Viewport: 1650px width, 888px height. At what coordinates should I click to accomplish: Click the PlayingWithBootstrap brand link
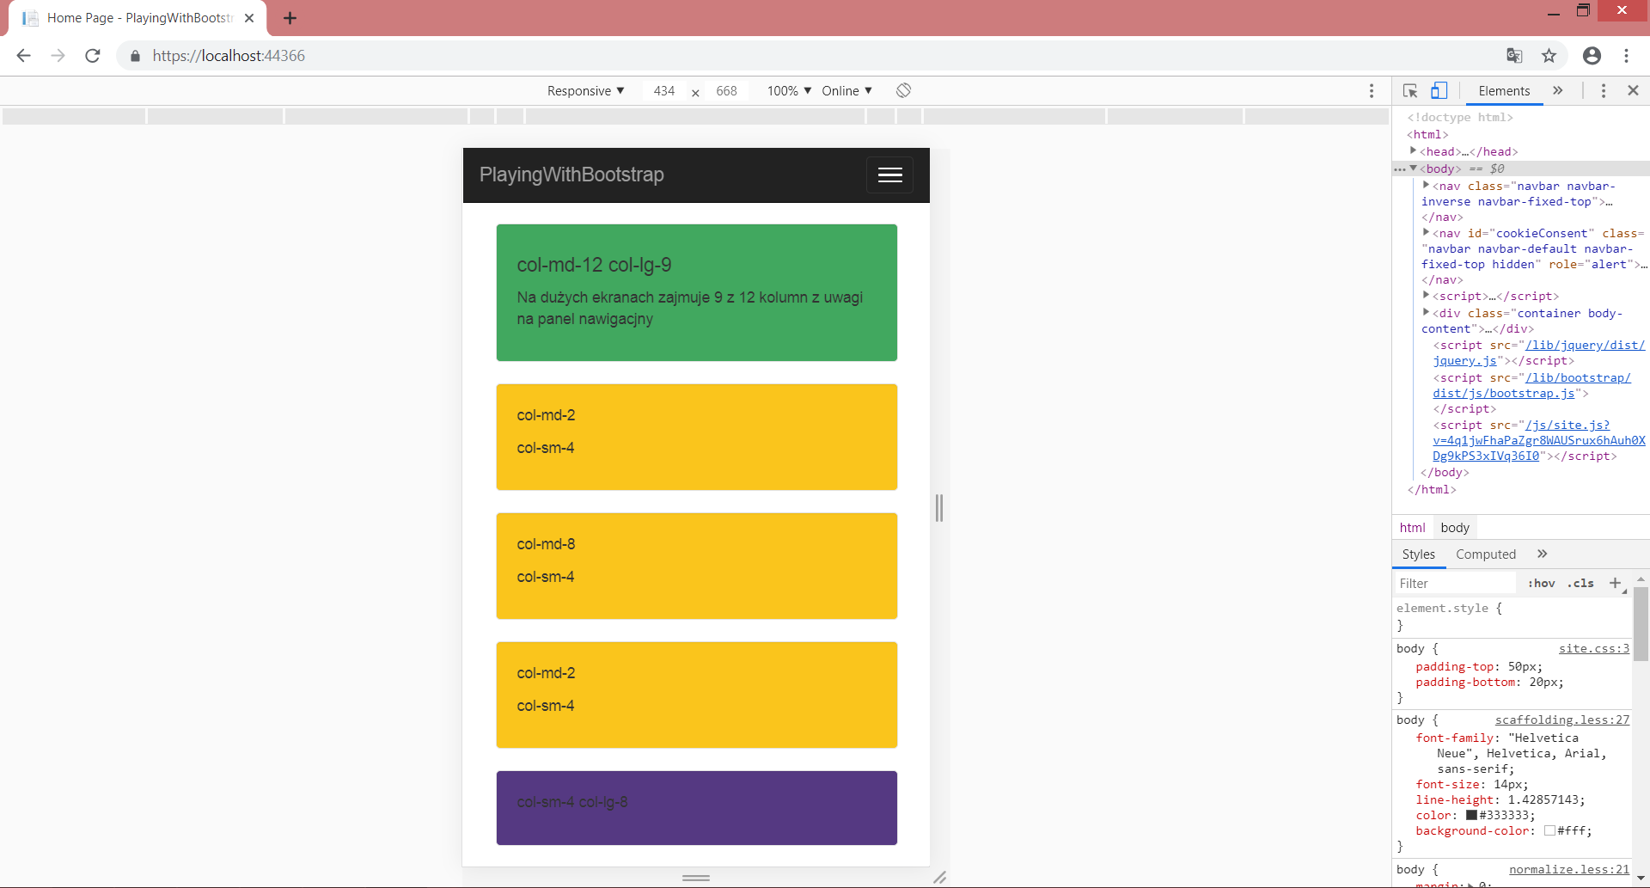(571, 175)
